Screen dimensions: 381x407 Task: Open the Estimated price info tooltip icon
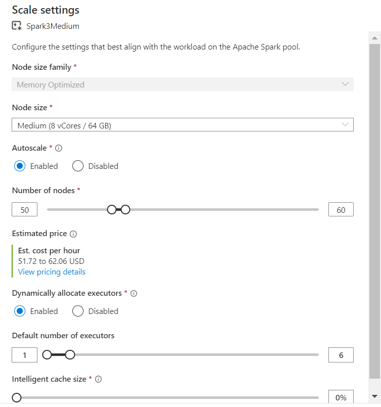[x=73, y=234]
